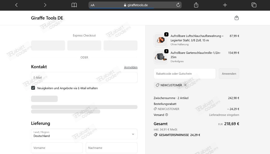Click the 154,99 € product price
270x154 pixels.
coord(234,53)
